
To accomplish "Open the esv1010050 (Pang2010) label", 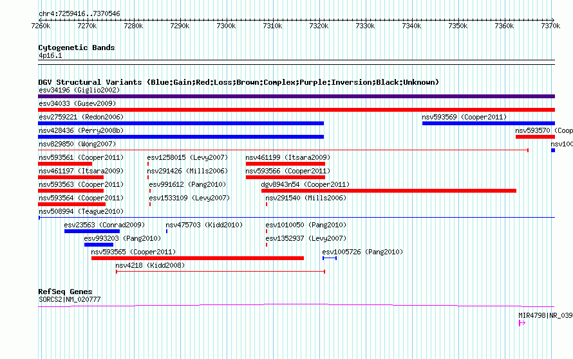I will click(306, 225).
